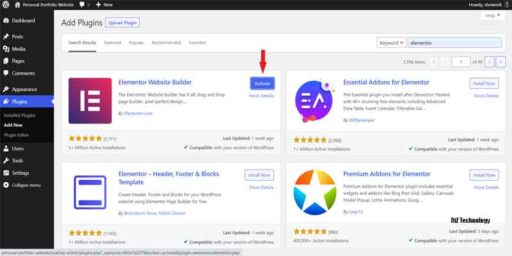Activate the Elementor Website Builder plugin
The height and width of the screenshot is (256, 512).
[262, 84]
